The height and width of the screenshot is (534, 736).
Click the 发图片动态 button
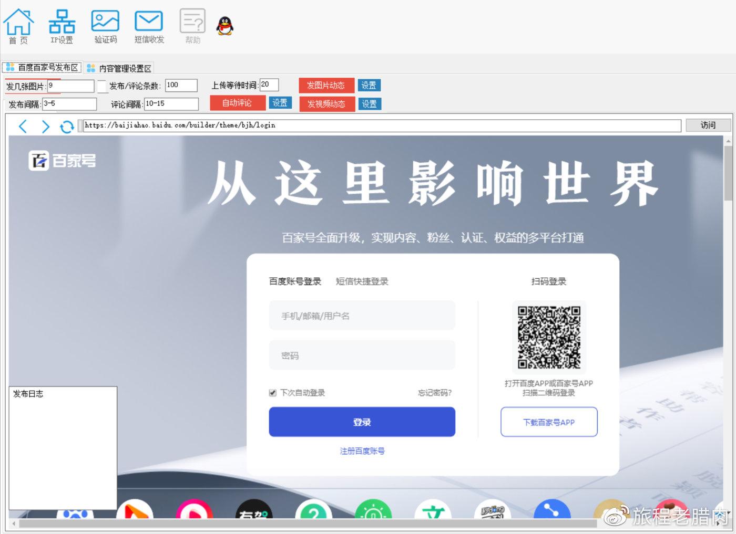tap(326, 85)
